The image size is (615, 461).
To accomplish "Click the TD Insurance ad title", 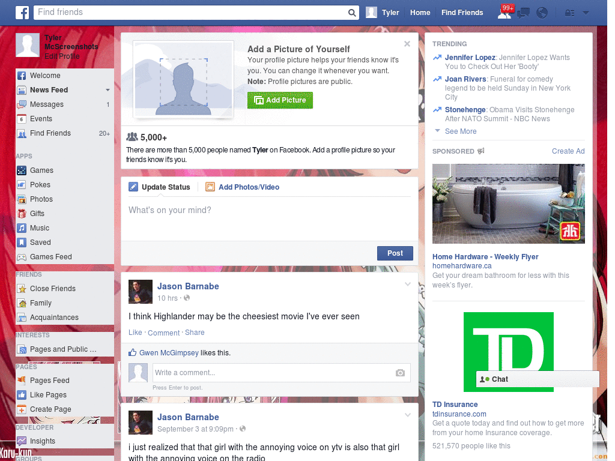I will point(455,405).
